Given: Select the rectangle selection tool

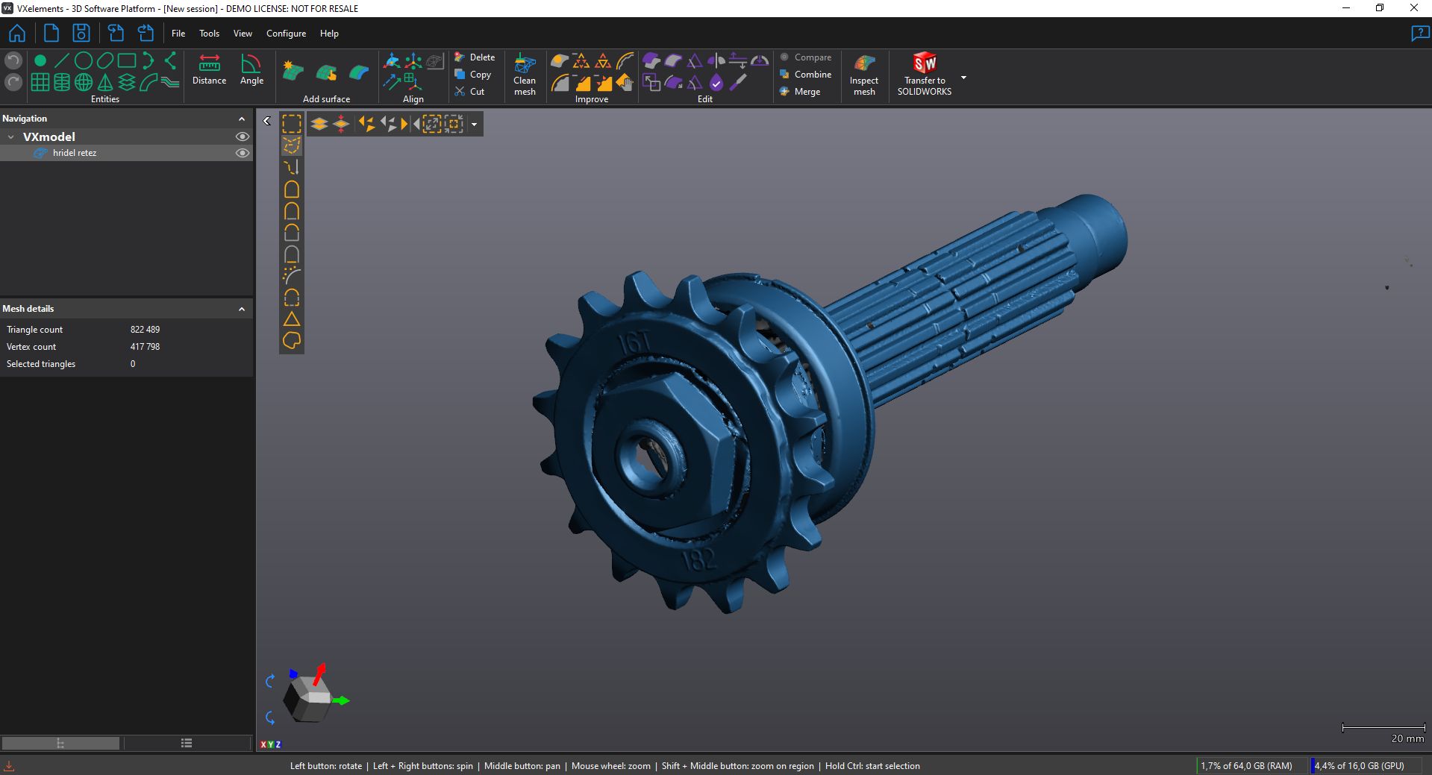Looking at the screenshot, I should point(292,124).
